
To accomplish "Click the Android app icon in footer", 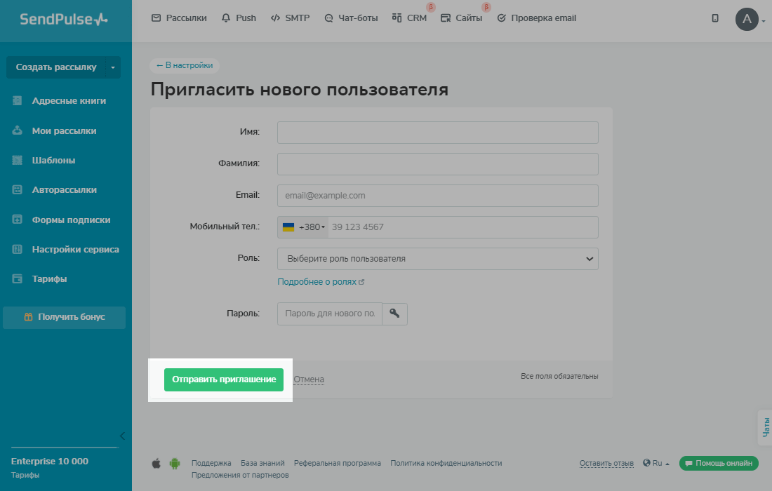I will [x=175, y=464].
